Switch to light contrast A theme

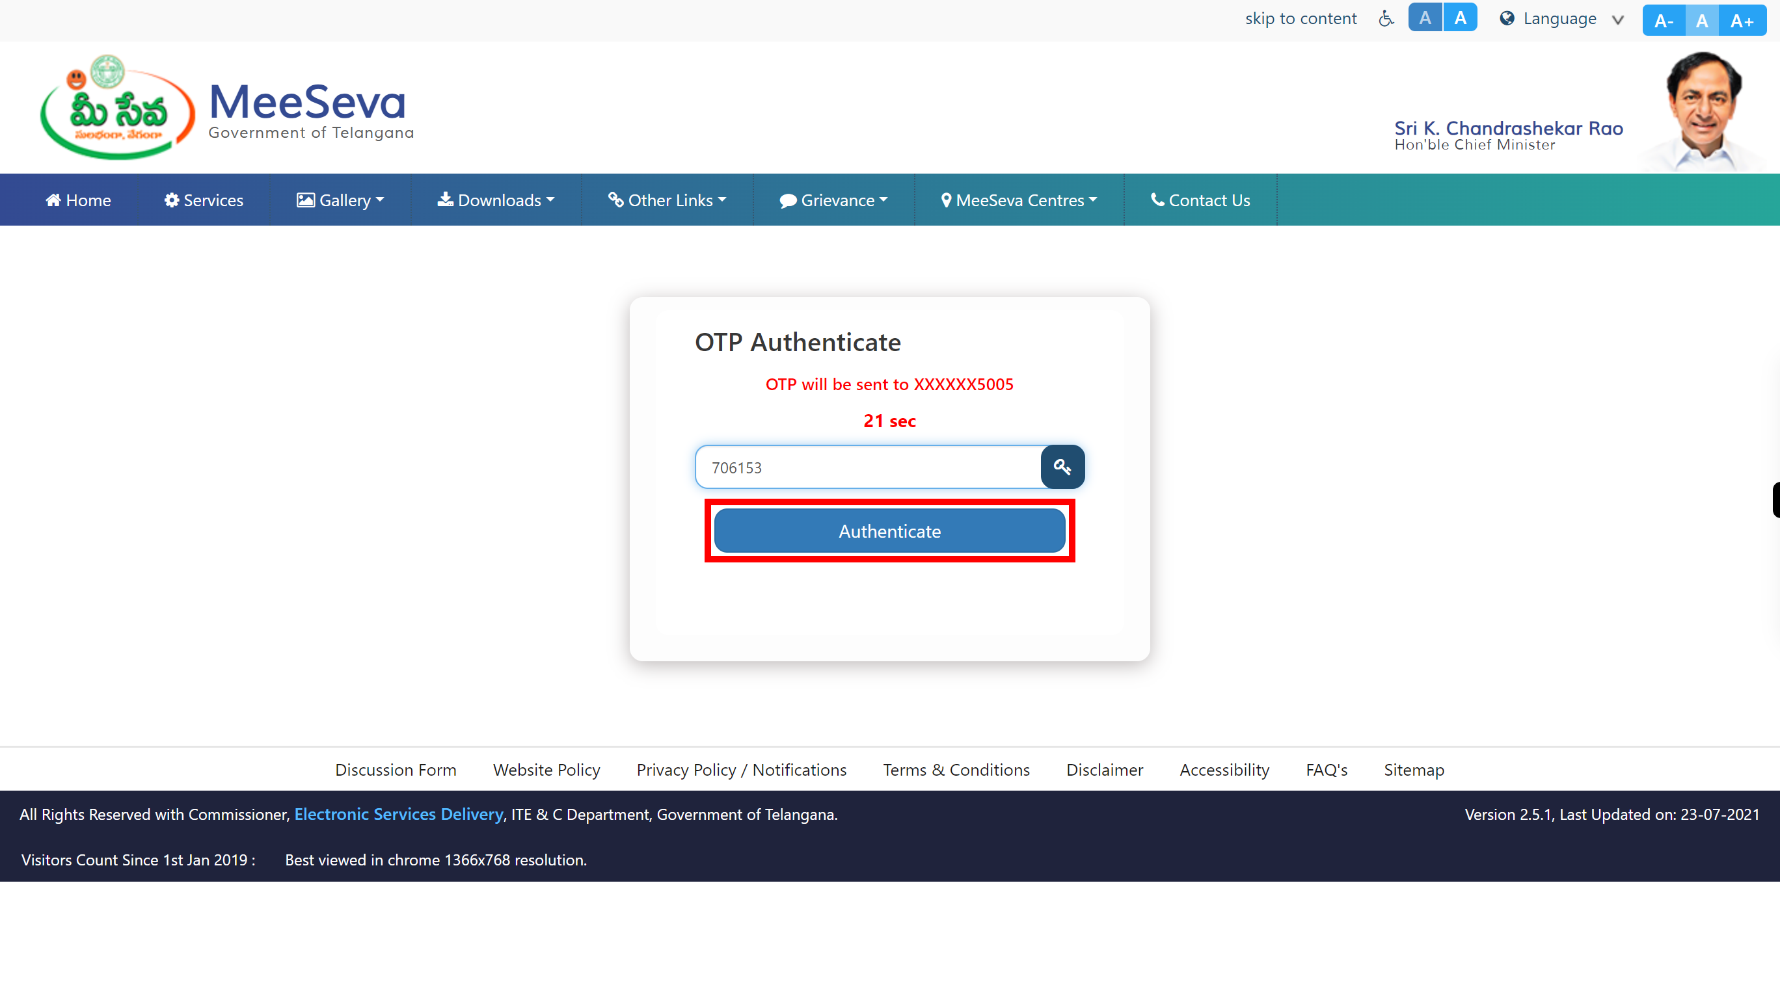click(x=1460, y=18)
